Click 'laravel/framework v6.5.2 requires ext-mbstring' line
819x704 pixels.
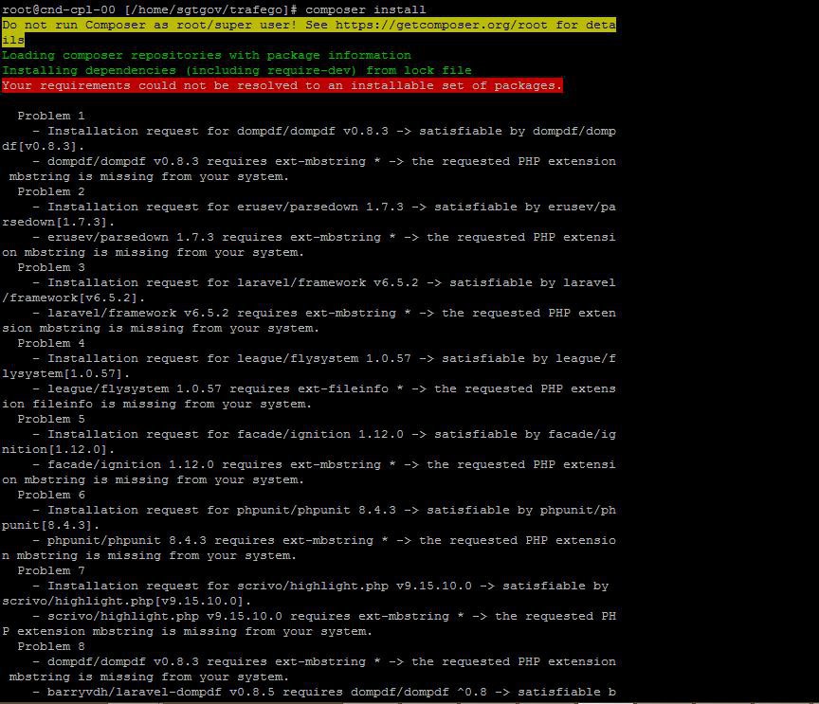point(324,313)
